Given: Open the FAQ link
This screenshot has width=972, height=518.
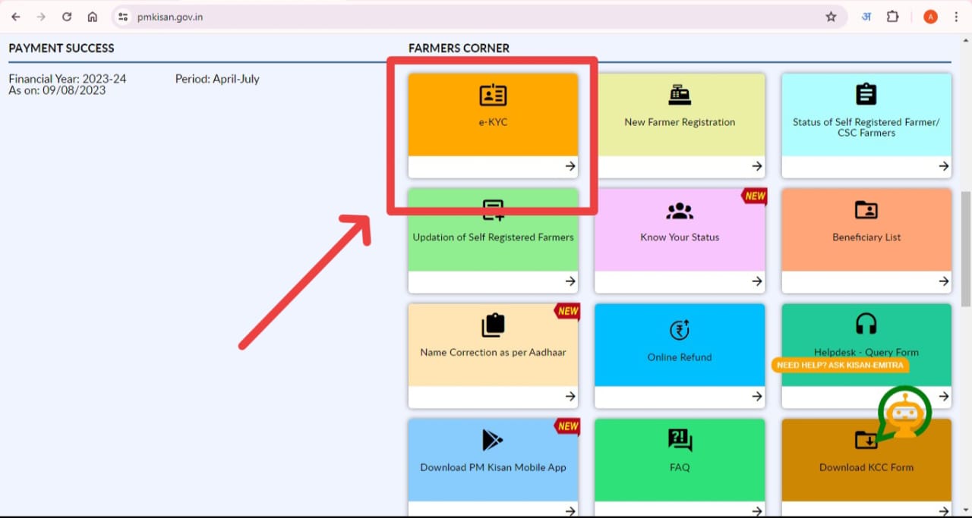Looking at the screenshot, I should pyautogui.click(x=680, y=467).
